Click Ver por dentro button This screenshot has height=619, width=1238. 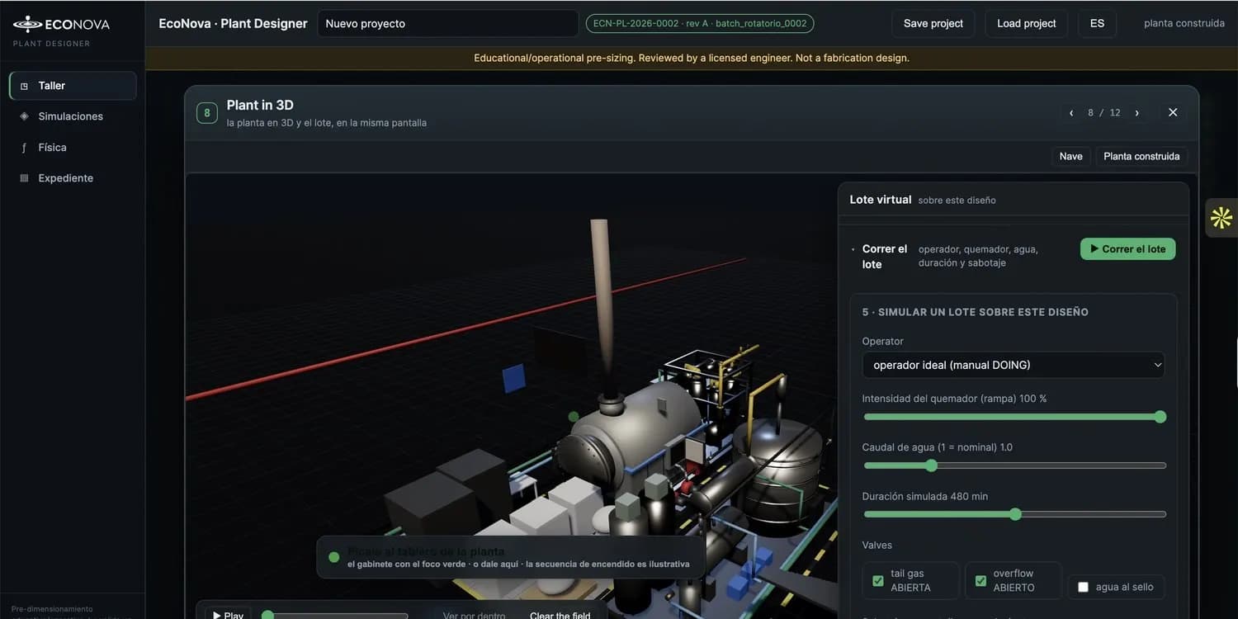point(475,615)
